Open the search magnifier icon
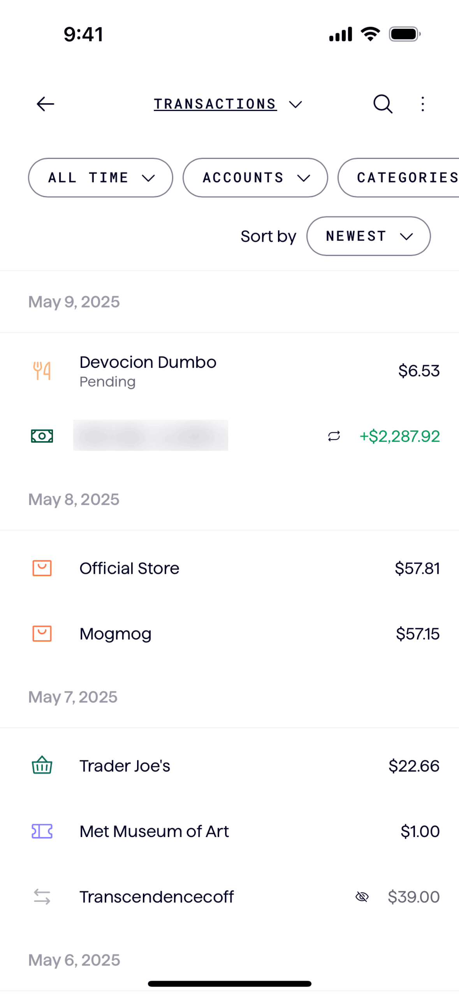The height and width of the screenshot is (996, 459). 382,104
